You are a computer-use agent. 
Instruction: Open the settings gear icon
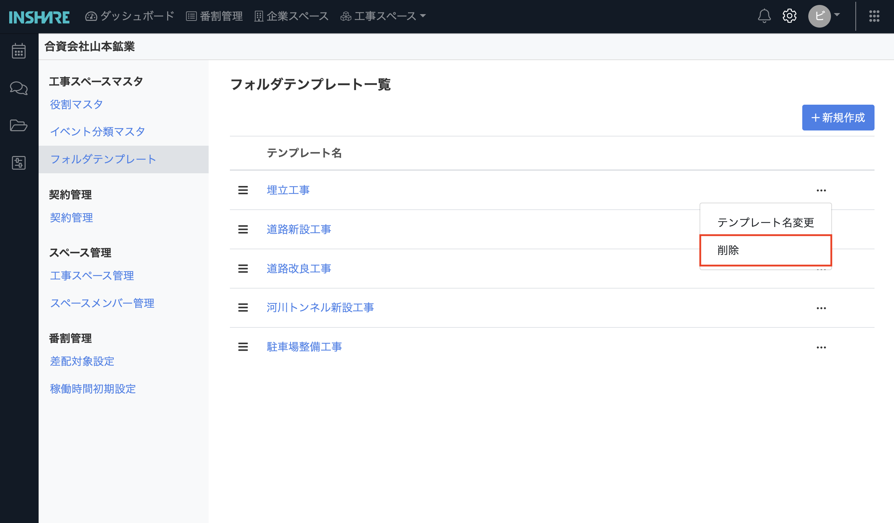[790, 16]
